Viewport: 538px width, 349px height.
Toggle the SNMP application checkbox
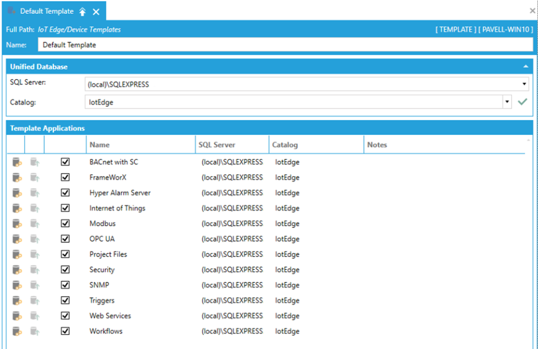pyautogui.click(x=65, y=285)
